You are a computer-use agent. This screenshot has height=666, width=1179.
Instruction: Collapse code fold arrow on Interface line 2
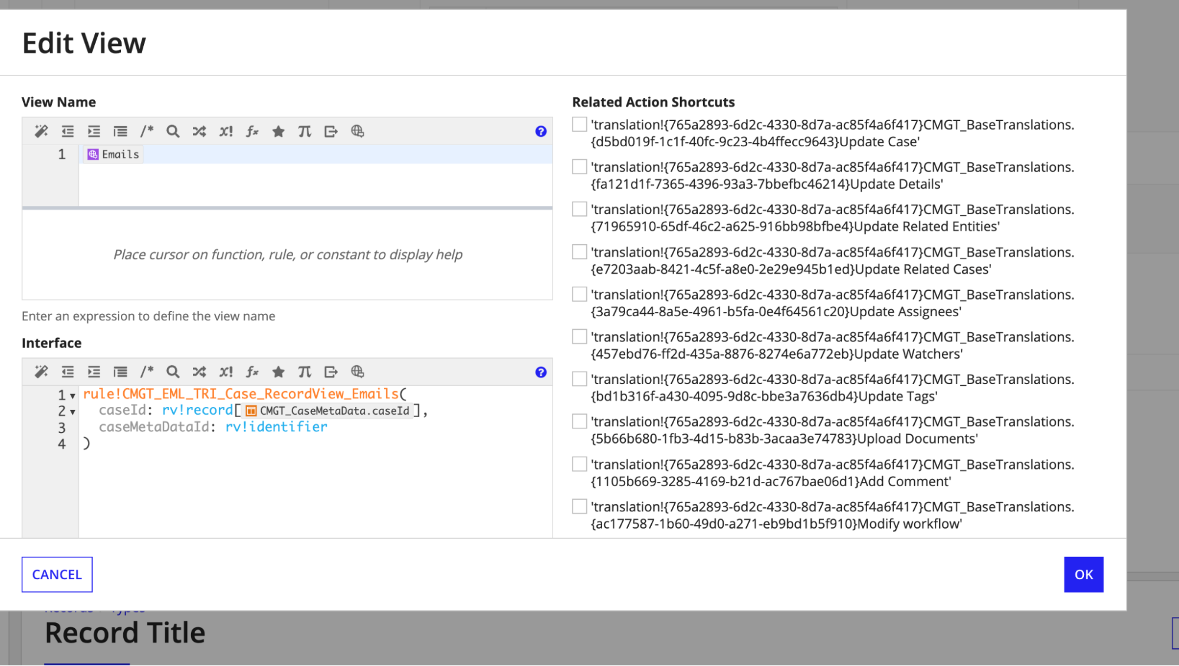point(73,412)
